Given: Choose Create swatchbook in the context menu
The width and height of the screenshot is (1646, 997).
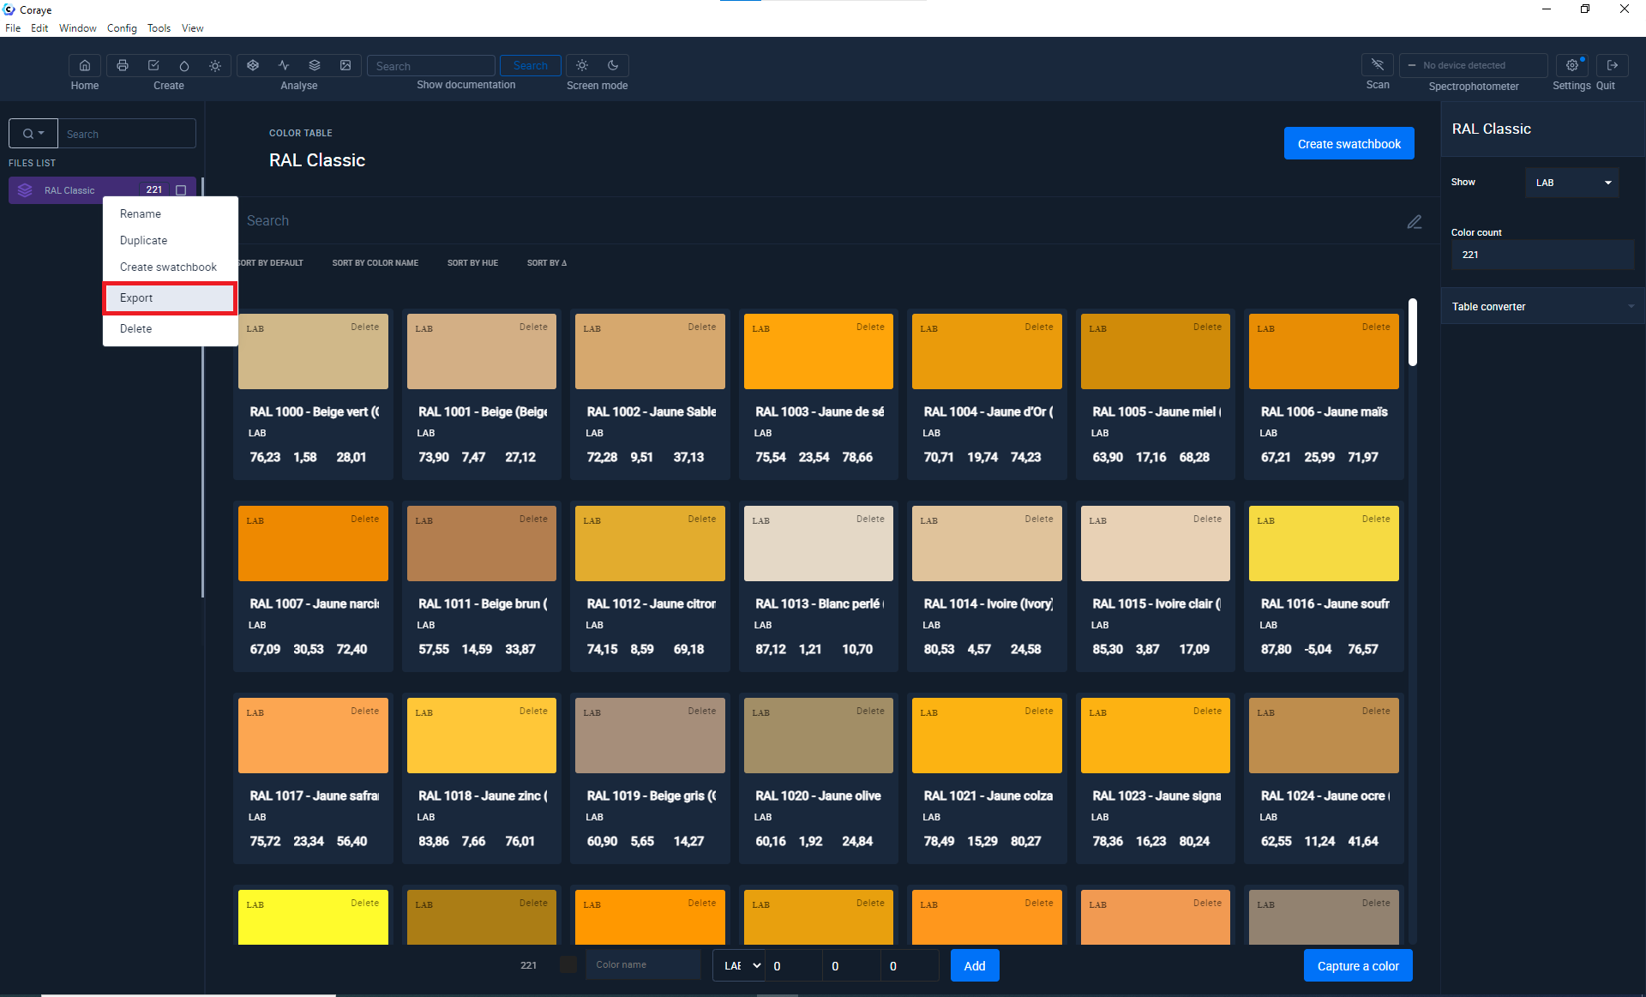Looking at the screenshot, I should pos(169,267).
